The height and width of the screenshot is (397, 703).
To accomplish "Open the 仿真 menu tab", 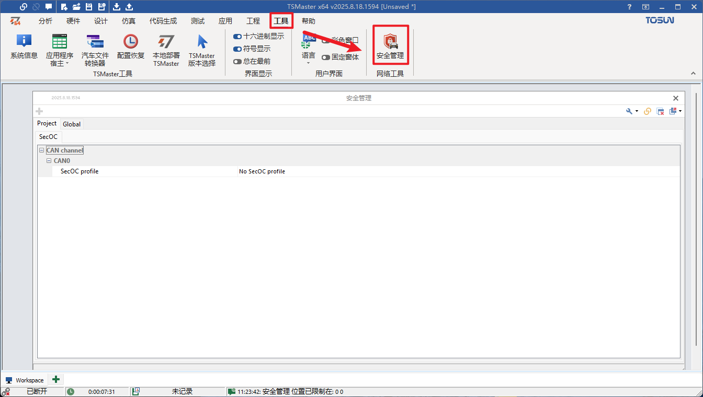I will [129, 21].
